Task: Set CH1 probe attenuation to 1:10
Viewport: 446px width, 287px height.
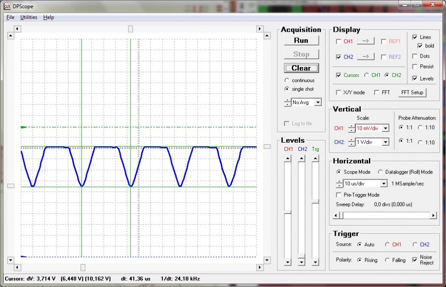Action: (x=420, y=127)
